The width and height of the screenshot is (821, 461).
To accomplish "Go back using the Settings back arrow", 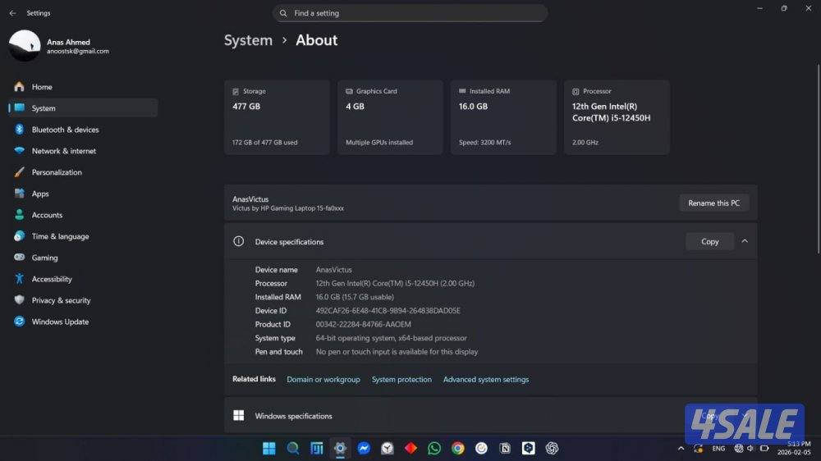I will (12, 13).
